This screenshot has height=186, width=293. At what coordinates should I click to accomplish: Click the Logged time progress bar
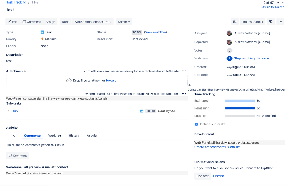[x=240, y=116]
